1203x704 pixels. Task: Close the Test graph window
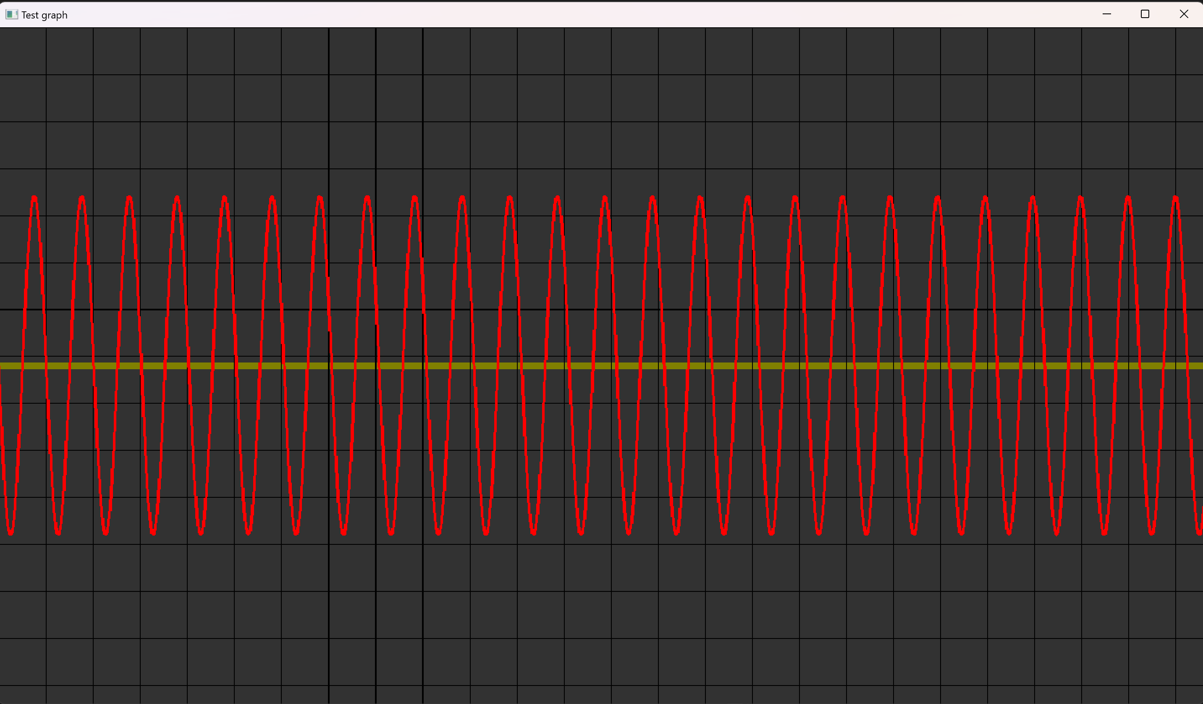click(1184, 14)
